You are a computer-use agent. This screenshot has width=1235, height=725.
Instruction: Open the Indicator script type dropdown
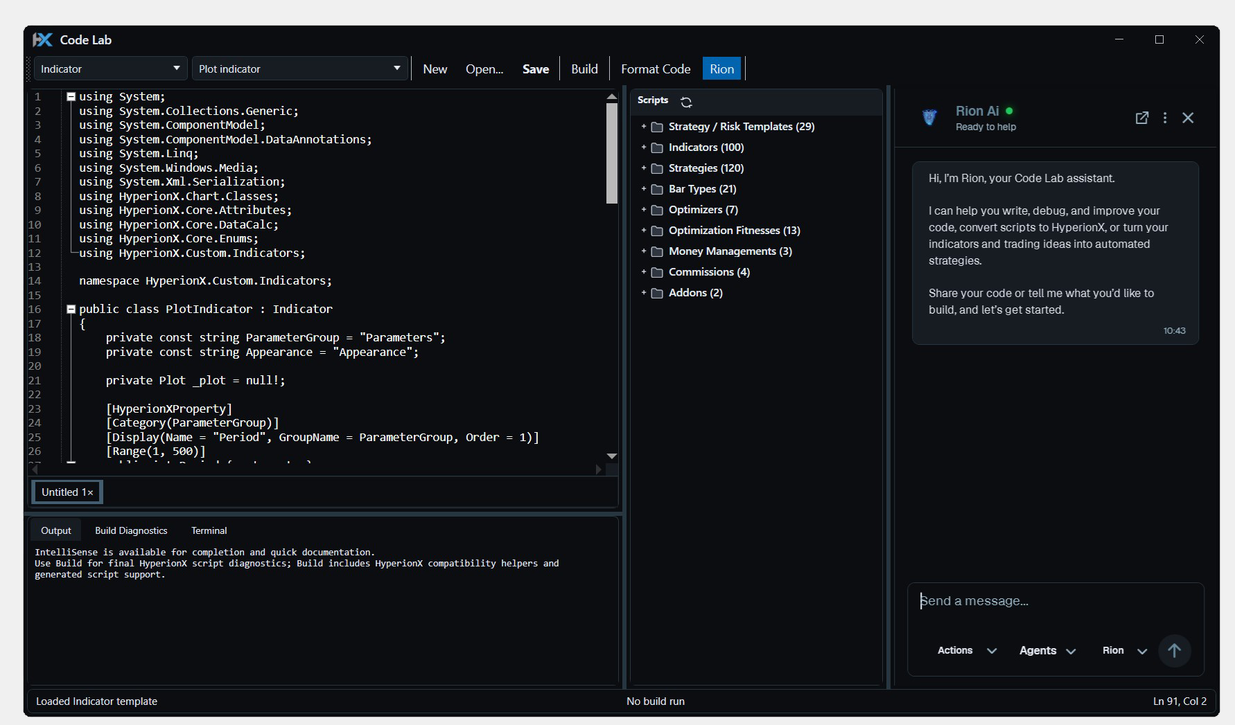tap(110, 69)
